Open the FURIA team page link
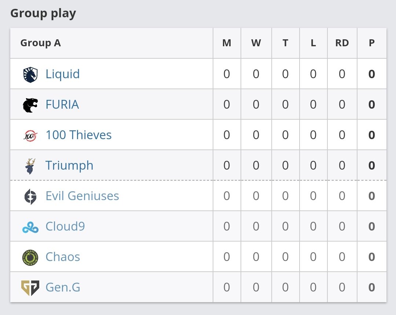The height and width of the screenshot is (315, 396). coord(62,105)
